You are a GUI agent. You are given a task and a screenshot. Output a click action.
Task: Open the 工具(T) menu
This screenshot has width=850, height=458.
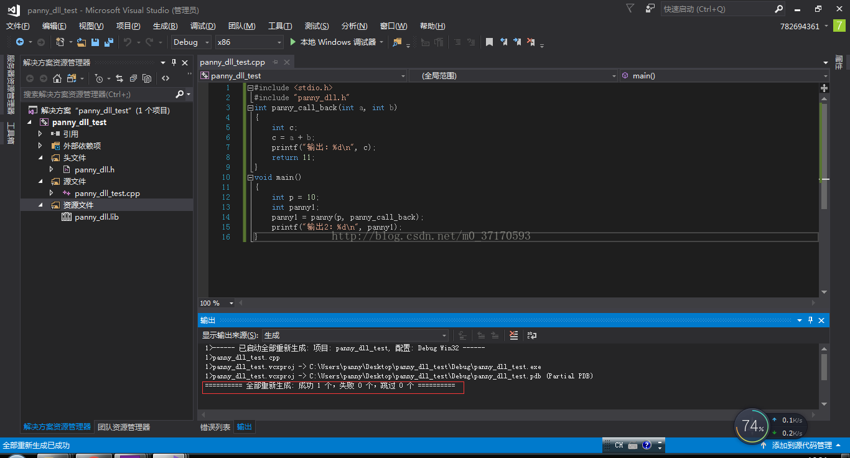280,26
